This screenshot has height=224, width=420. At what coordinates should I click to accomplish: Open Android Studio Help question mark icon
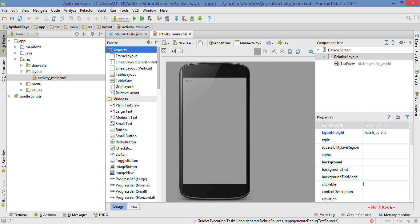pyautogui.click(x=209, y=18)
